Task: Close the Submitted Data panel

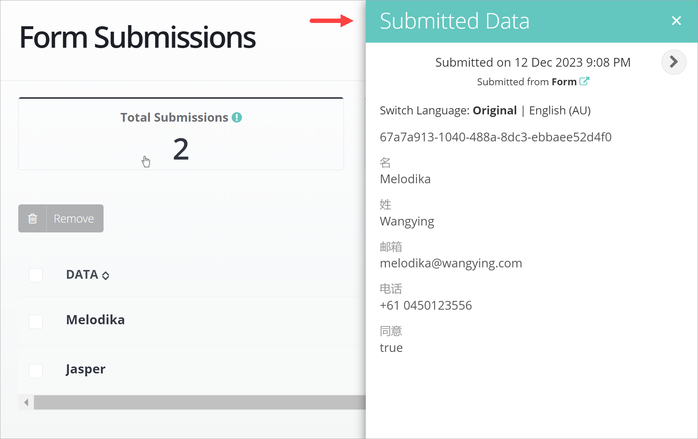Action: [676, 21]
